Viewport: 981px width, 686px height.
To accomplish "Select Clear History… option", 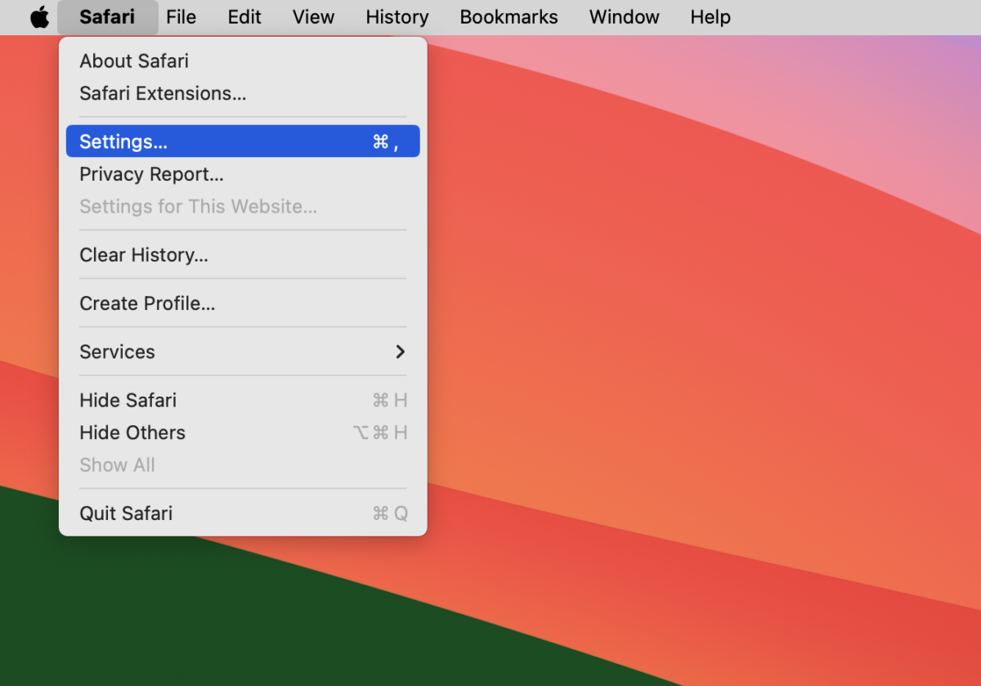I will point(144,255).
